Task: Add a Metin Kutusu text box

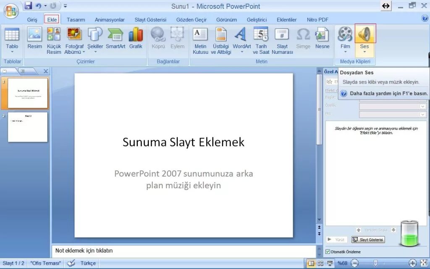Action: click(x=200, y=41)
